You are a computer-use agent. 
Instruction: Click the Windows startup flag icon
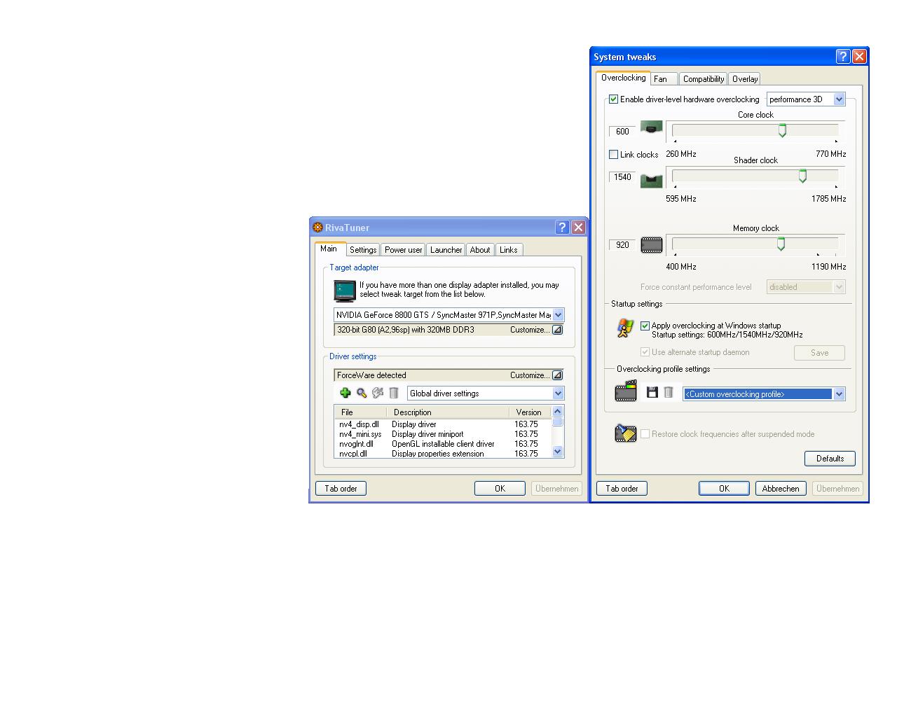pos(624,328)
